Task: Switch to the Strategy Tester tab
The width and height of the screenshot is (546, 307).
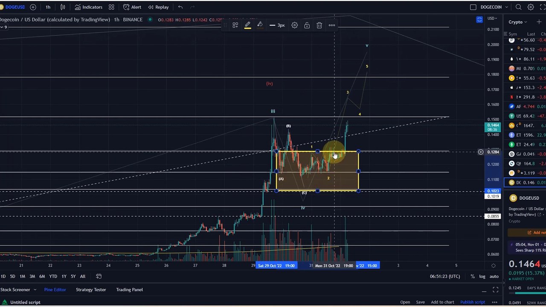Action: [91, 290]
